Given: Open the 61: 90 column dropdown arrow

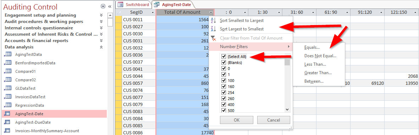Looking at the screenshot, I should (x=347, y=12).
